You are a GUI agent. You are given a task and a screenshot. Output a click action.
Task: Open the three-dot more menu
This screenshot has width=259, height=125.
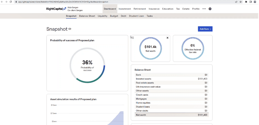(204, 9)
